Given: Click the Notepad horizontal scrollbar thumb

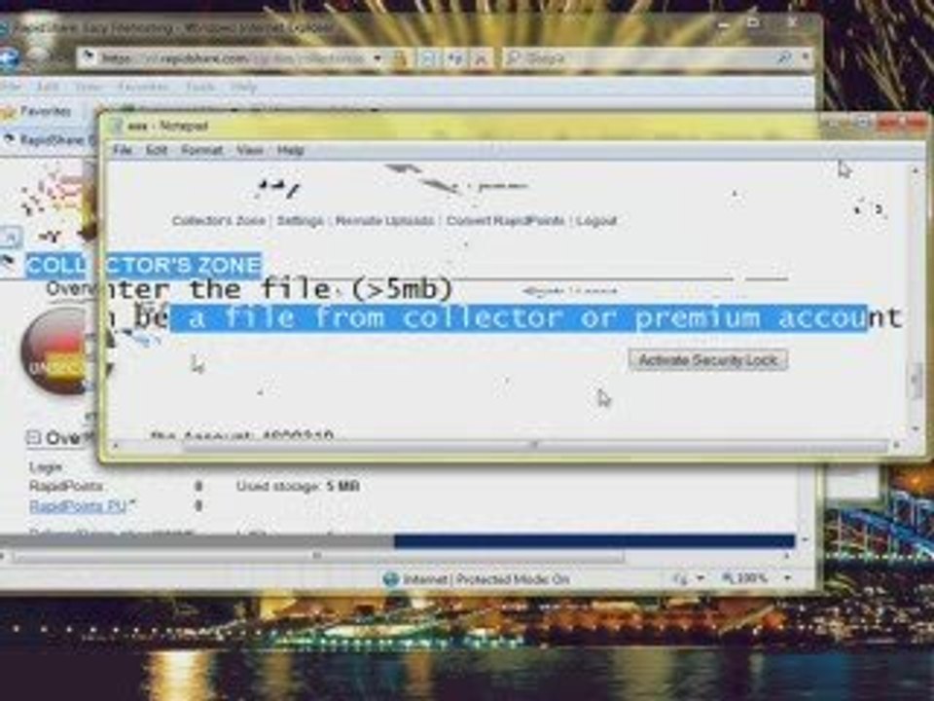Looking at the screenshot, I should 535,445.
